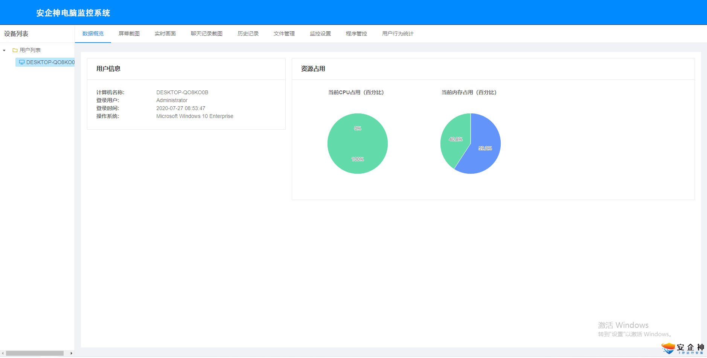Viewport: 707px width, 358px height.
Task: Click the 操作系统 label
Action: (108, 116)
